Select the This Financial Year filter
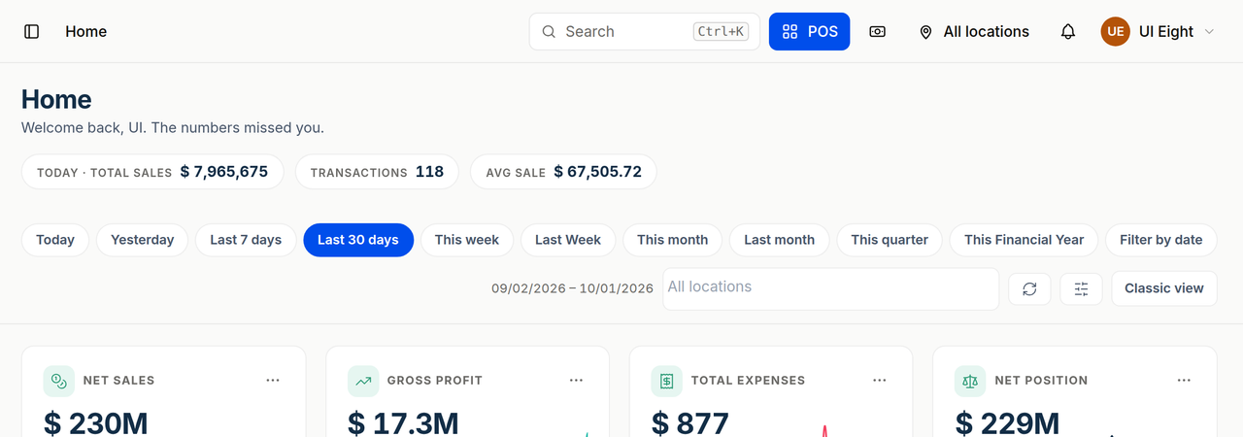 pos(1025,240)
